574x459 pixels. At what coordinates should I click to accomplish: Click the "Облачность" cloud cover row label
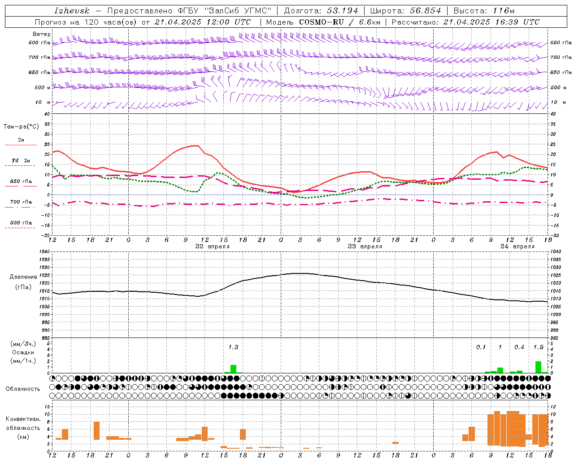[x=23, y=389]
